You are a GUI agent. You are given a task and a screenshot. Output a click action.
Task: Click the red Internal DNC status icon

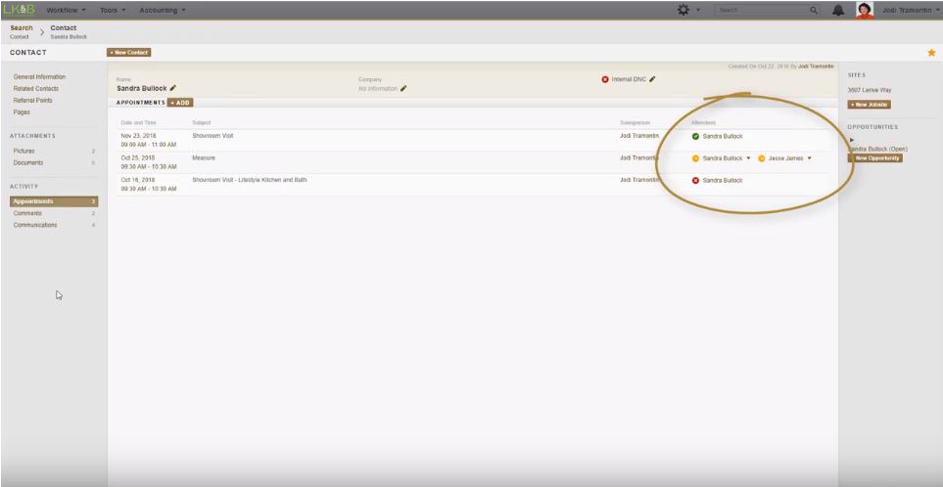coord(605,79)
